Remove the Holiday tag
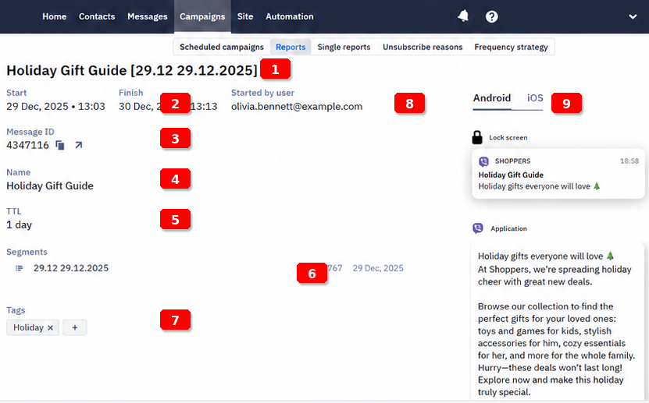The height and width of the screenshot is (403, 649). (51, 328)
